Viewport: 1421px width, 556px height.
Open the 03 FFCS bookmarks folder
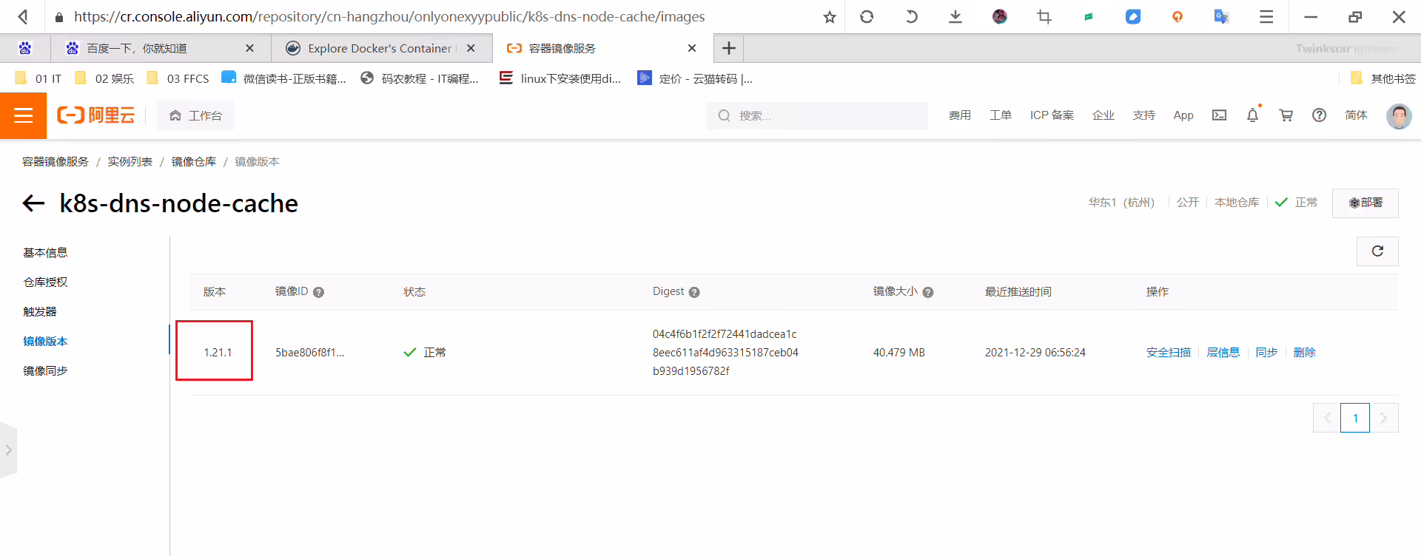pyautogui.click(x=178, y=78)
